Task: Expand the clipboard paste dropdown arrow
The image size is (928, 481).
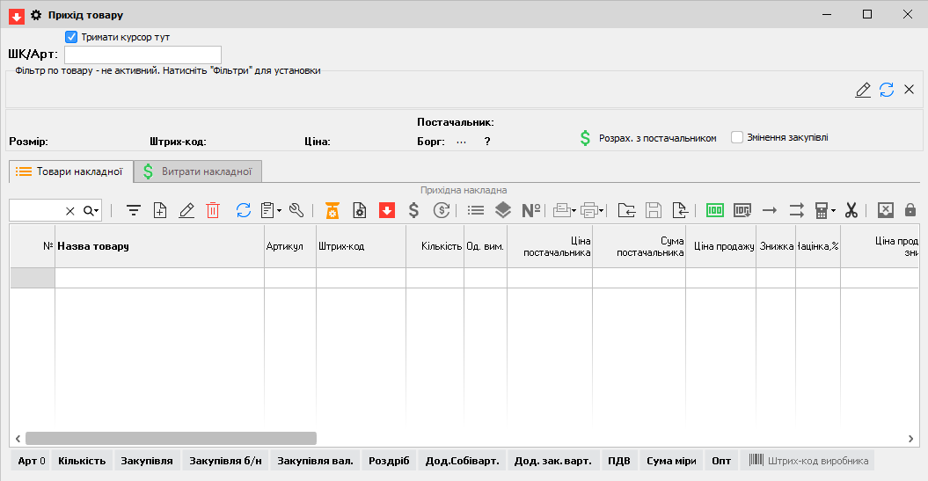Action: [279, 211]
